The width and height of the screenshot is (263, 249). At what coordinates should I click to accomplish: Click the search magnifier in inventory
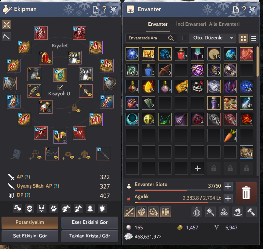(171, 38)
